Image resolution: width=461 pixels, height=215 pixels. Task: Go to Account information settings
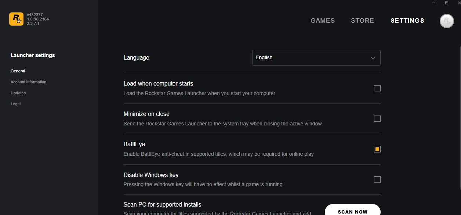(x=28, y=82)
